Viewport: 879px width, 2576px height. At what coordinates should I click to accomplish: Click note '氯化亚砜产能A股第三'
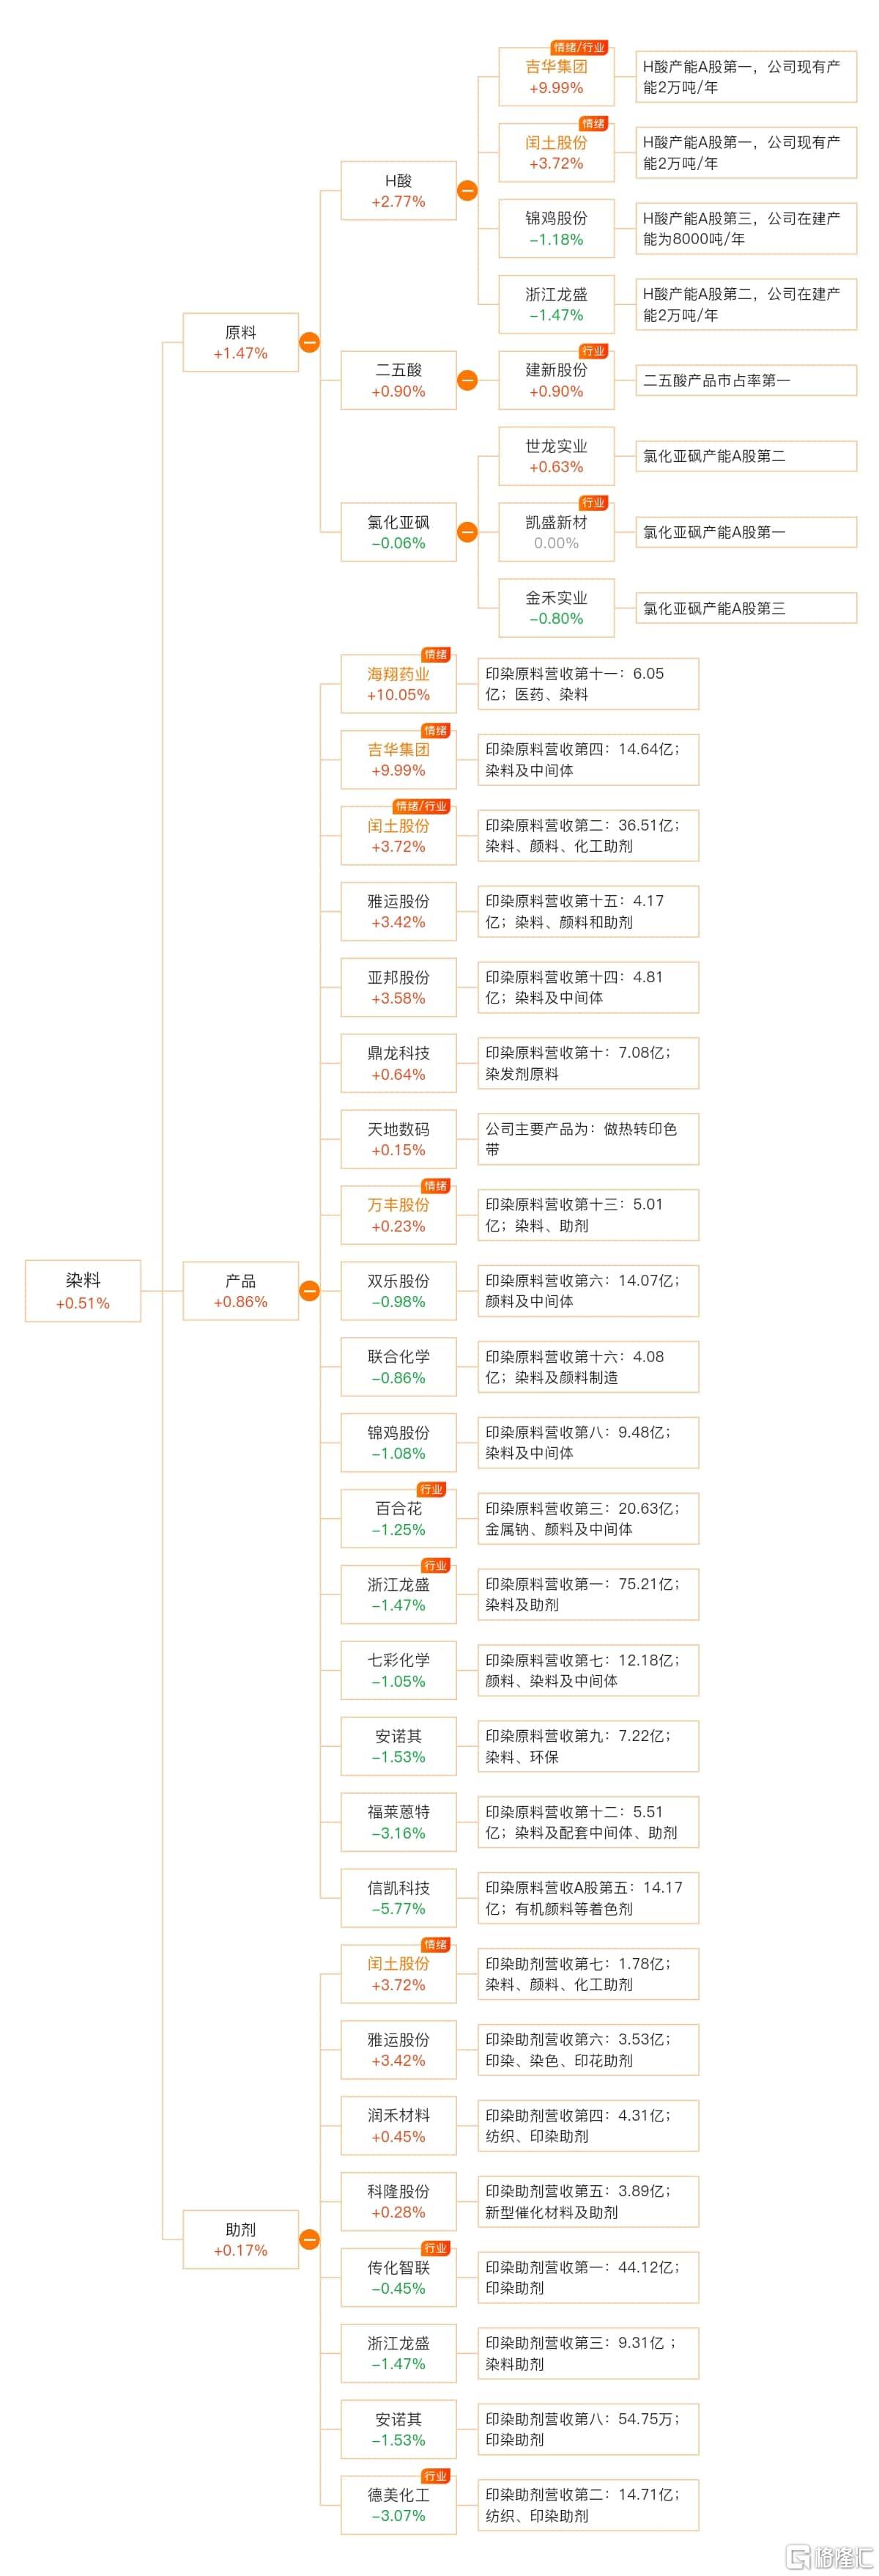point(746,608)
